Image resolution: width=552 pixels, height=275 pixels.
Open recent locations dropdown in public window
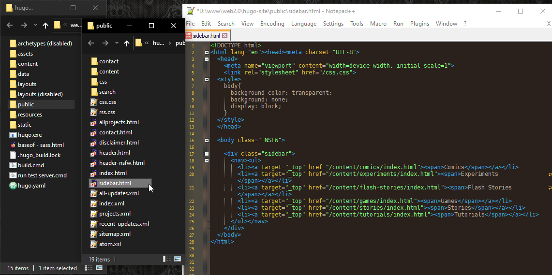point(116,43)
